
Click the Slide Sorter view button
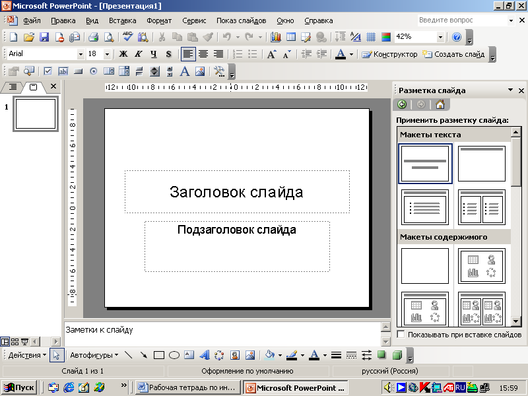15,342
